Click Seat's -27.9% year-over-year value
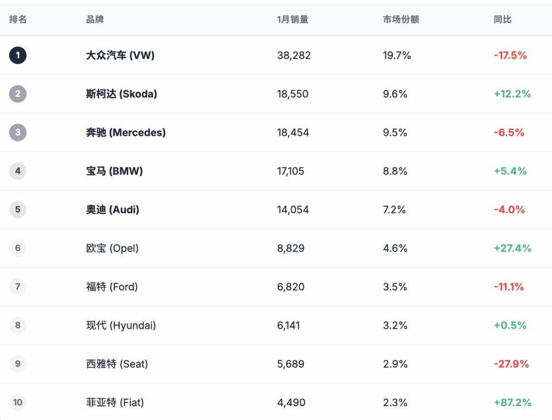 coord(511,364)
